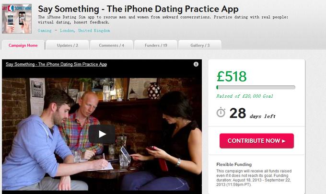Click the arrow on the Contribute Now button
The height and width of the screenshot is (194, 326).
coord(284,141)
